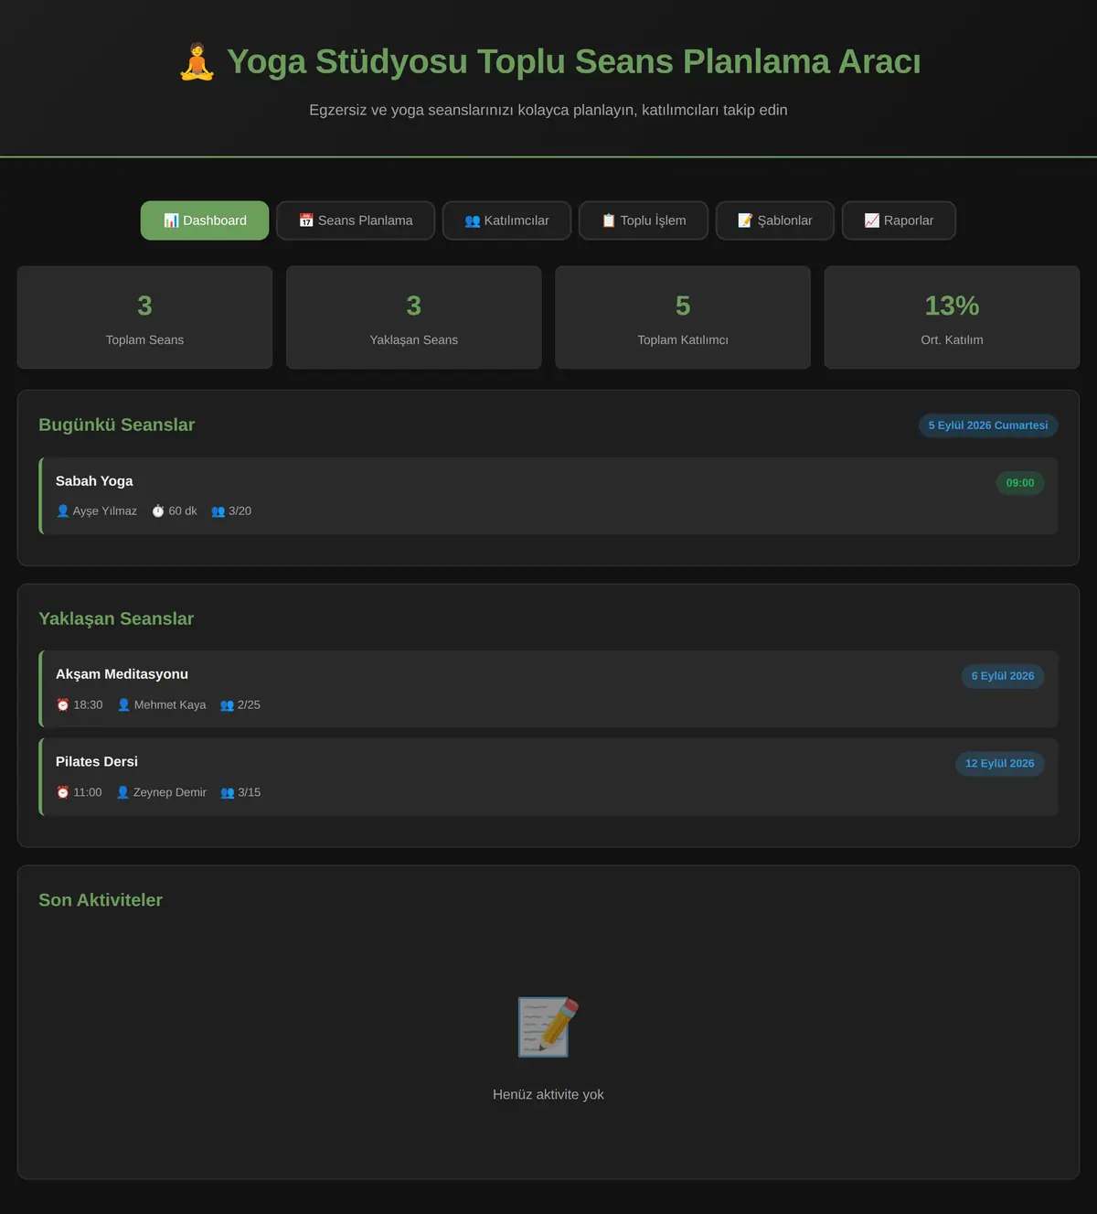
Task: Click the Son Aktiviteler heading
Action: tap(101, 900)
